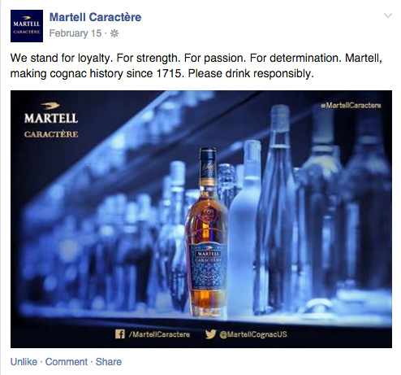Viewport: 401px width, 375px height.
Task: Unlike this post
Action: [24, 362]
